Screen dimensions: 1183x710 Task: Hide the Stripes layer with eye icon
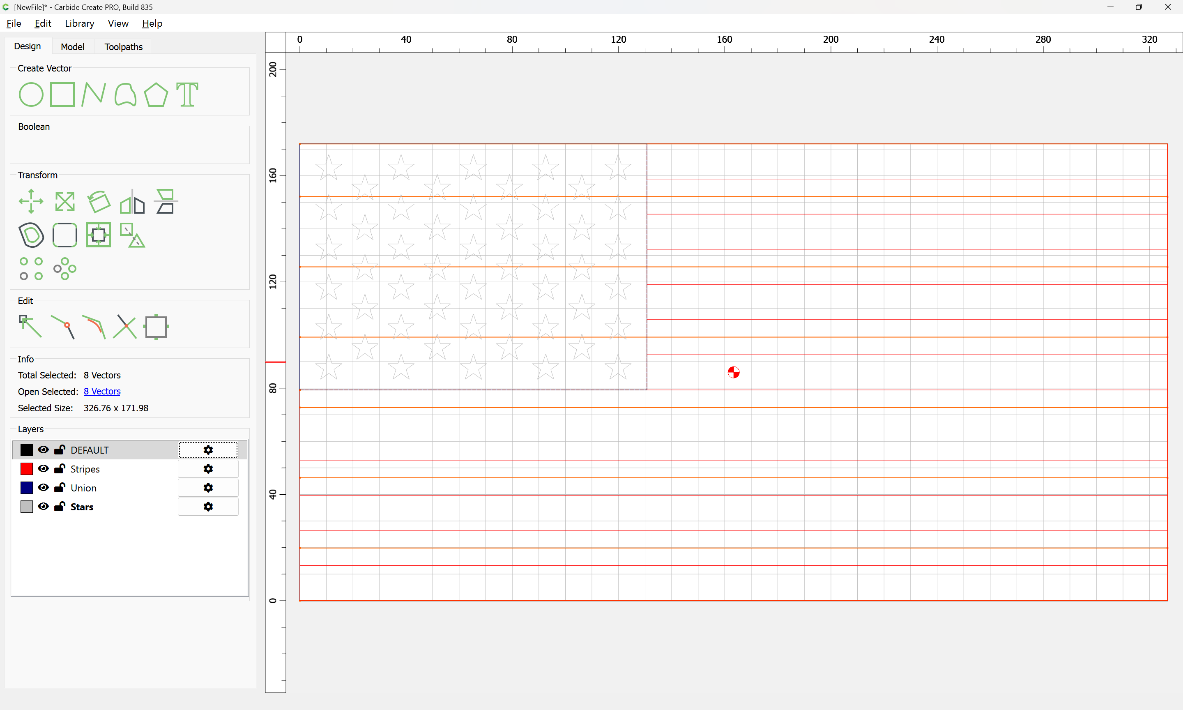click(43, 468)
